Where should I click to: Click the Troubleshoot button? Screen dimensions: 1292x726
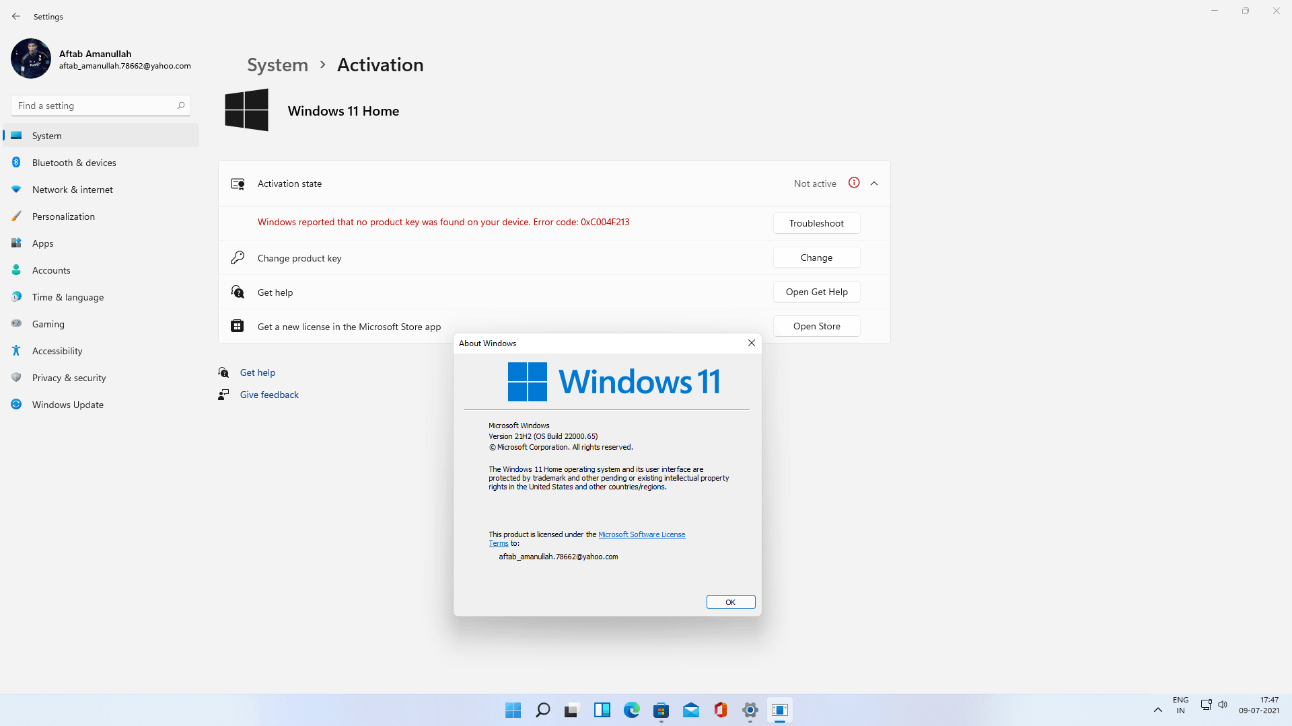816,223
